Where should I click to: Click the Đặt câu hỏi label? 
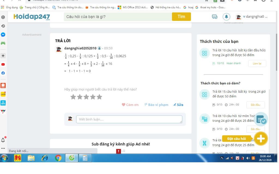(236, 139)
